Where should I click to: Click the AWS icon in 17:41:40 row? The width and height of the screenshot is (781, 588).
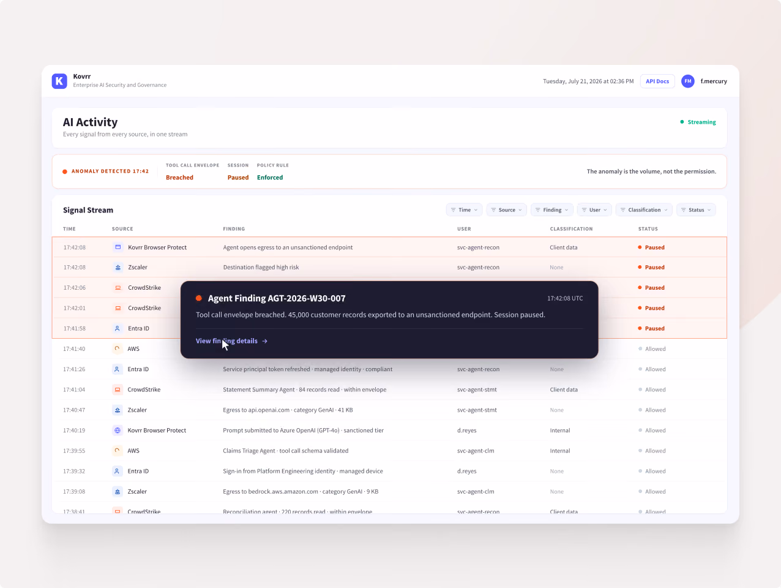tap(118, 349)
